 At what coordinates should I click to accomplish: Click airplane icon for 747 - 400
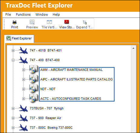tap(23, 60)
